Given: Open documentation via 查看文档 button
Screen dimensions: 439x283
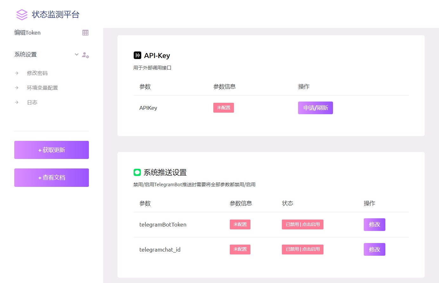Looking at the screenshot, I should click(x=51, y=177).
